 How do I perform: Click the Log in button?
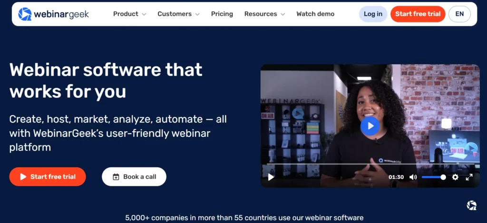373,14
